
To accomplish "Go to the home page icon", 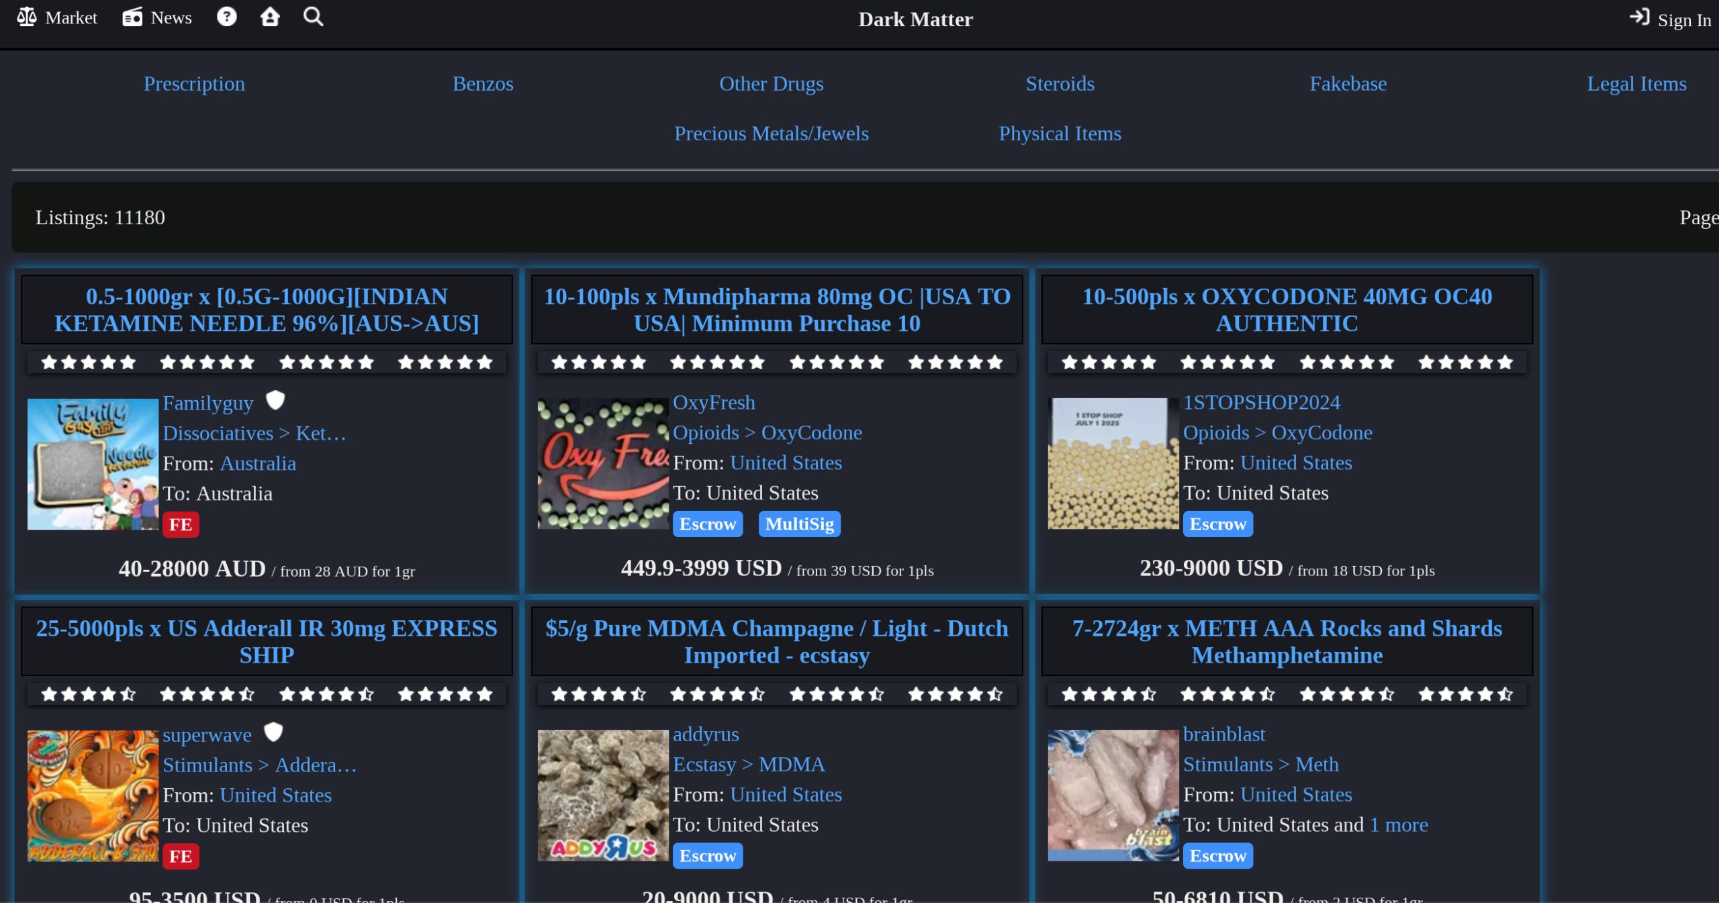I will click(270, 16).
